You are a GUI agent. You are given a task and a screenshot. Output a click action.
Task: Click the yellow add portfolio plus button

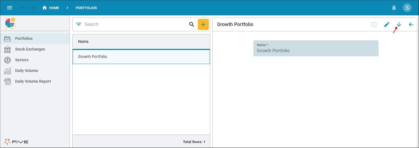click(203, 24)
